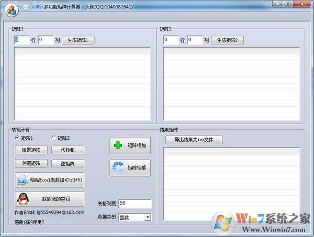Click the 生成矩阵2 button
The width and height of the screenshot is (314, 237).
click(227, 40)
